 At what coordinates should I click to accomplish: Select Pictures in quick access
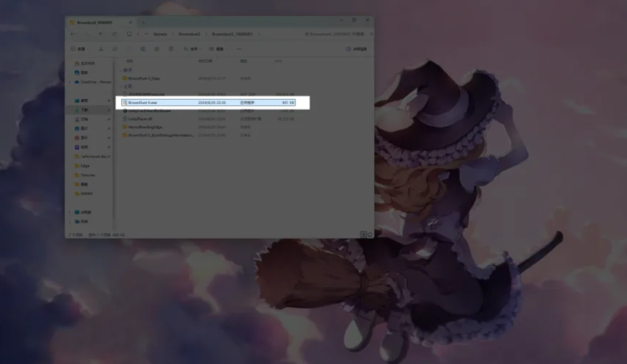point(81,129)
